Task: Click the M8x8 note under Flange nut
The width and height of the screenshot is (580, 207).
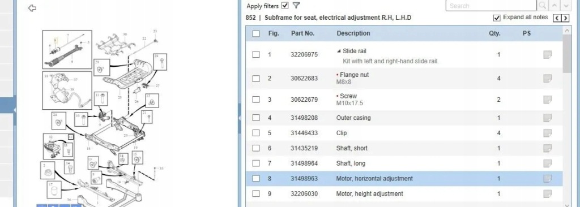Action: point(344,82)
